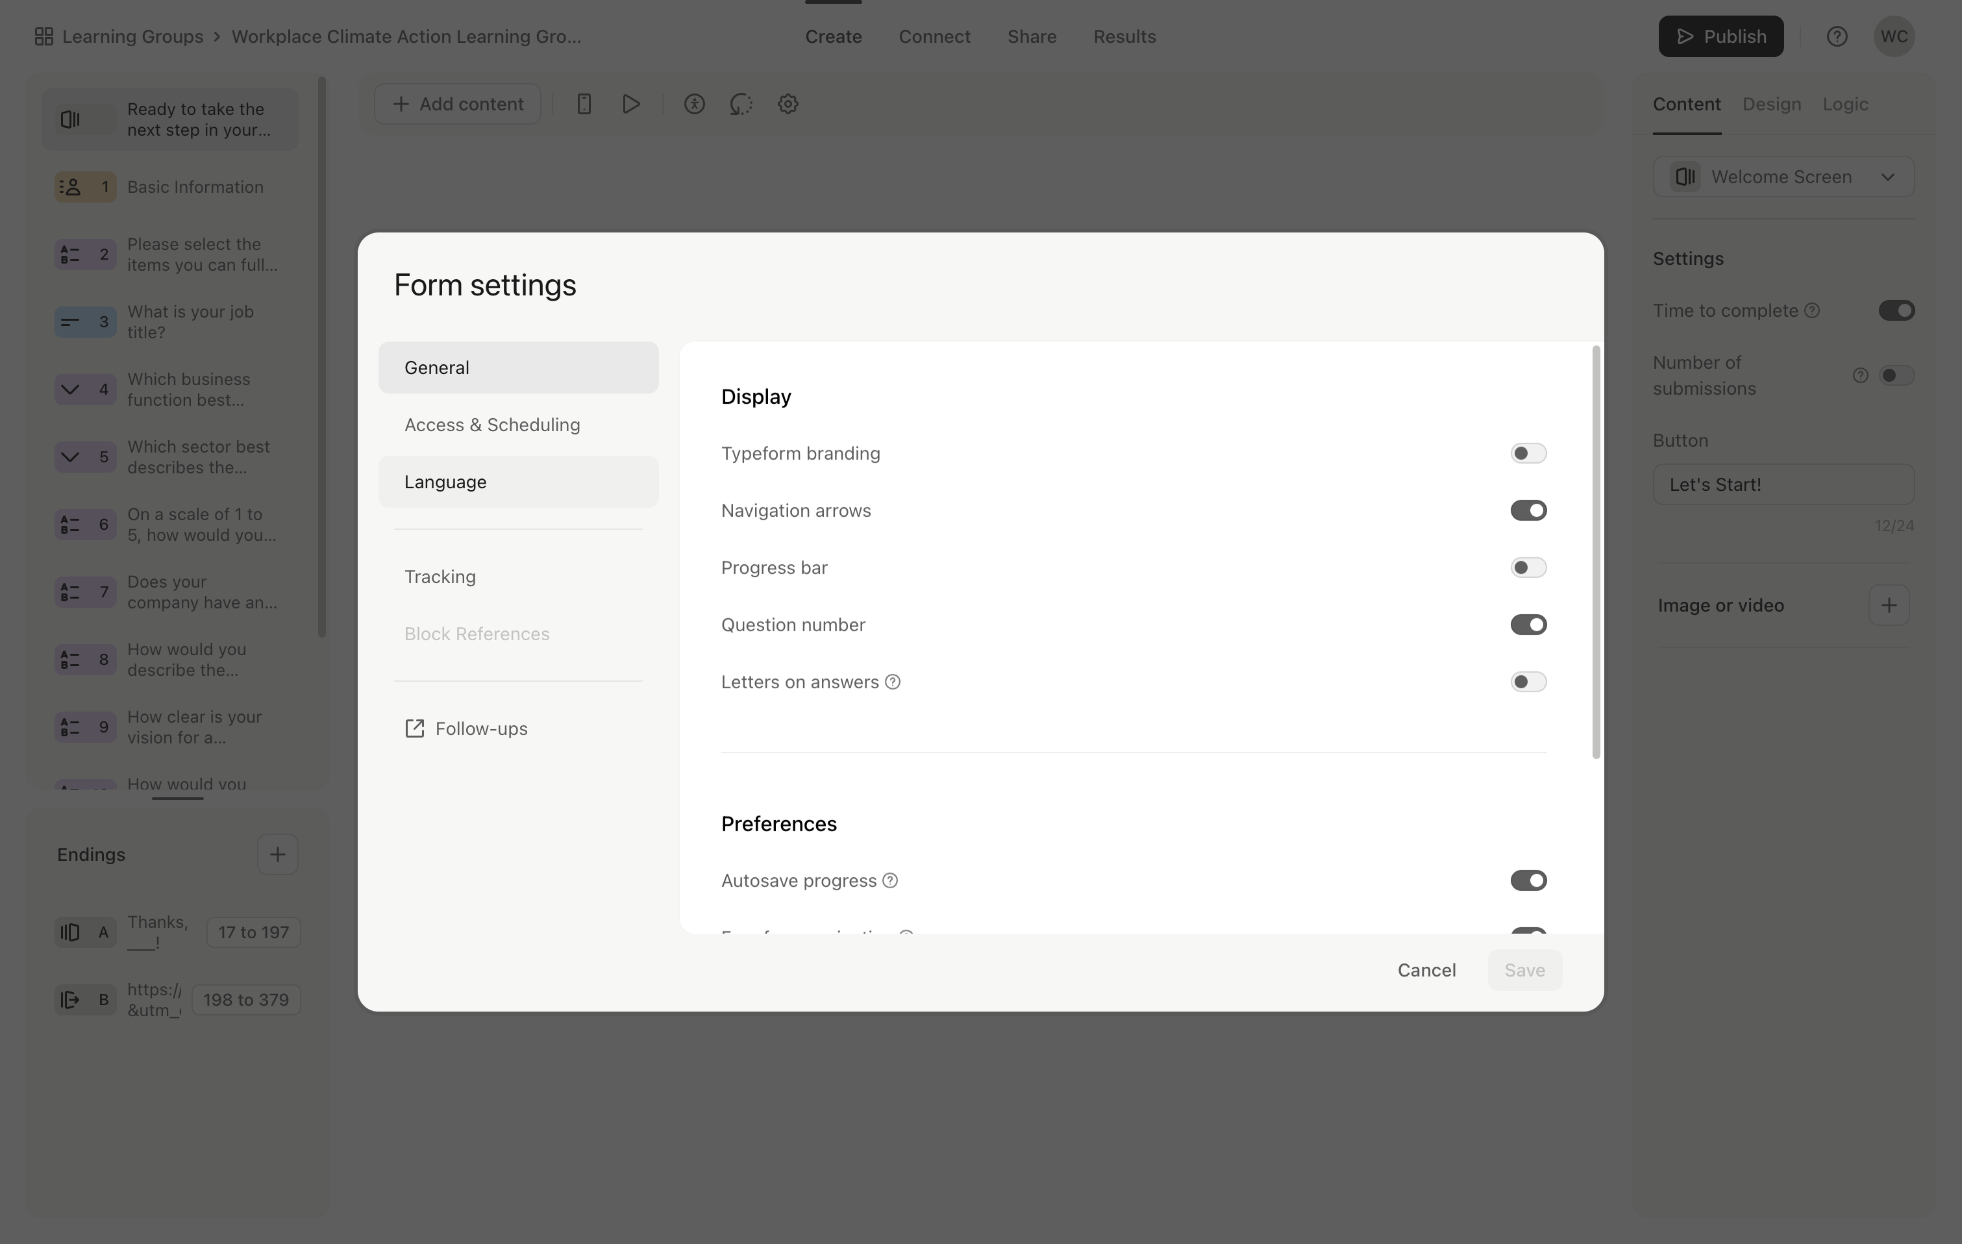Open mobile preview icon in toolbar
The image size is (1962, 1244).
pyautogui.click(x=584, y=105)
